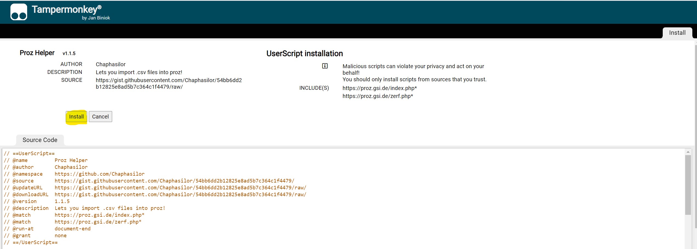Click the Proz Helper script name heading

37,53
